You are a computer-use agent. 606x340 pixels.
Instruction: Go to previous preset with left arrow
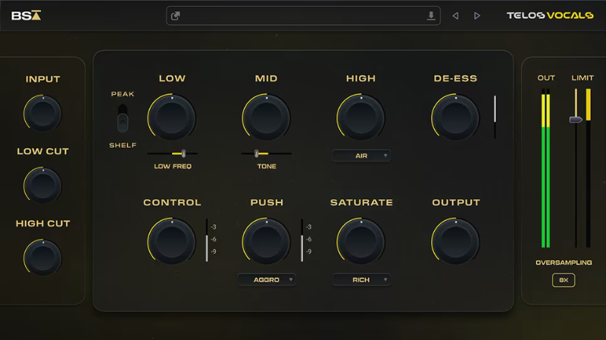coord(455,16)
